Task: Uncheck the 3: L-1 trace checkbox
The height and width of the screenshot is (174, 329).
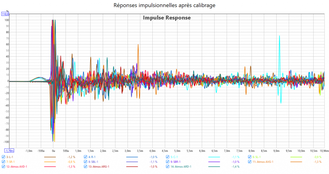Action: [4, 157]
